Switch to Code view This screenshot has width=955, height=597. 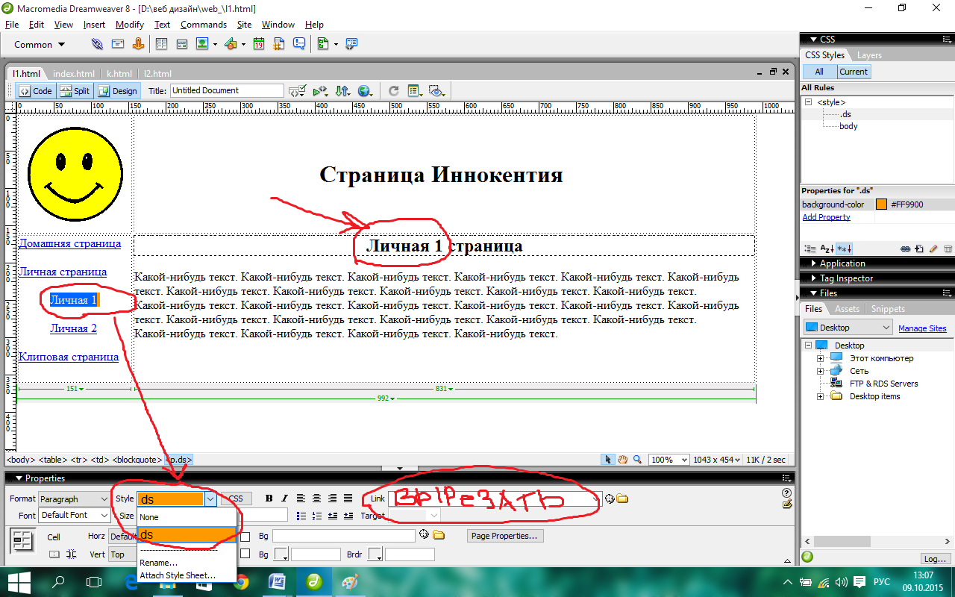[36, 91]
